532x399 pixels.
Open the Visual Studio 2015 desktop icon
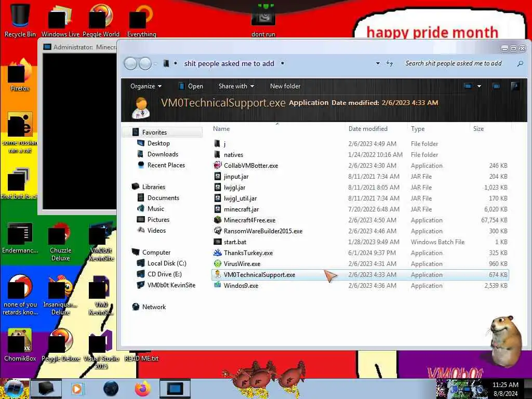[x=101, y=350]
